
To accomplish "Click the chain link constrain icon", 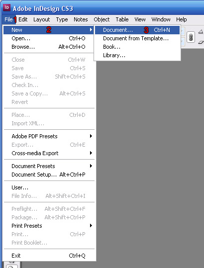I will tap(191, 37).
